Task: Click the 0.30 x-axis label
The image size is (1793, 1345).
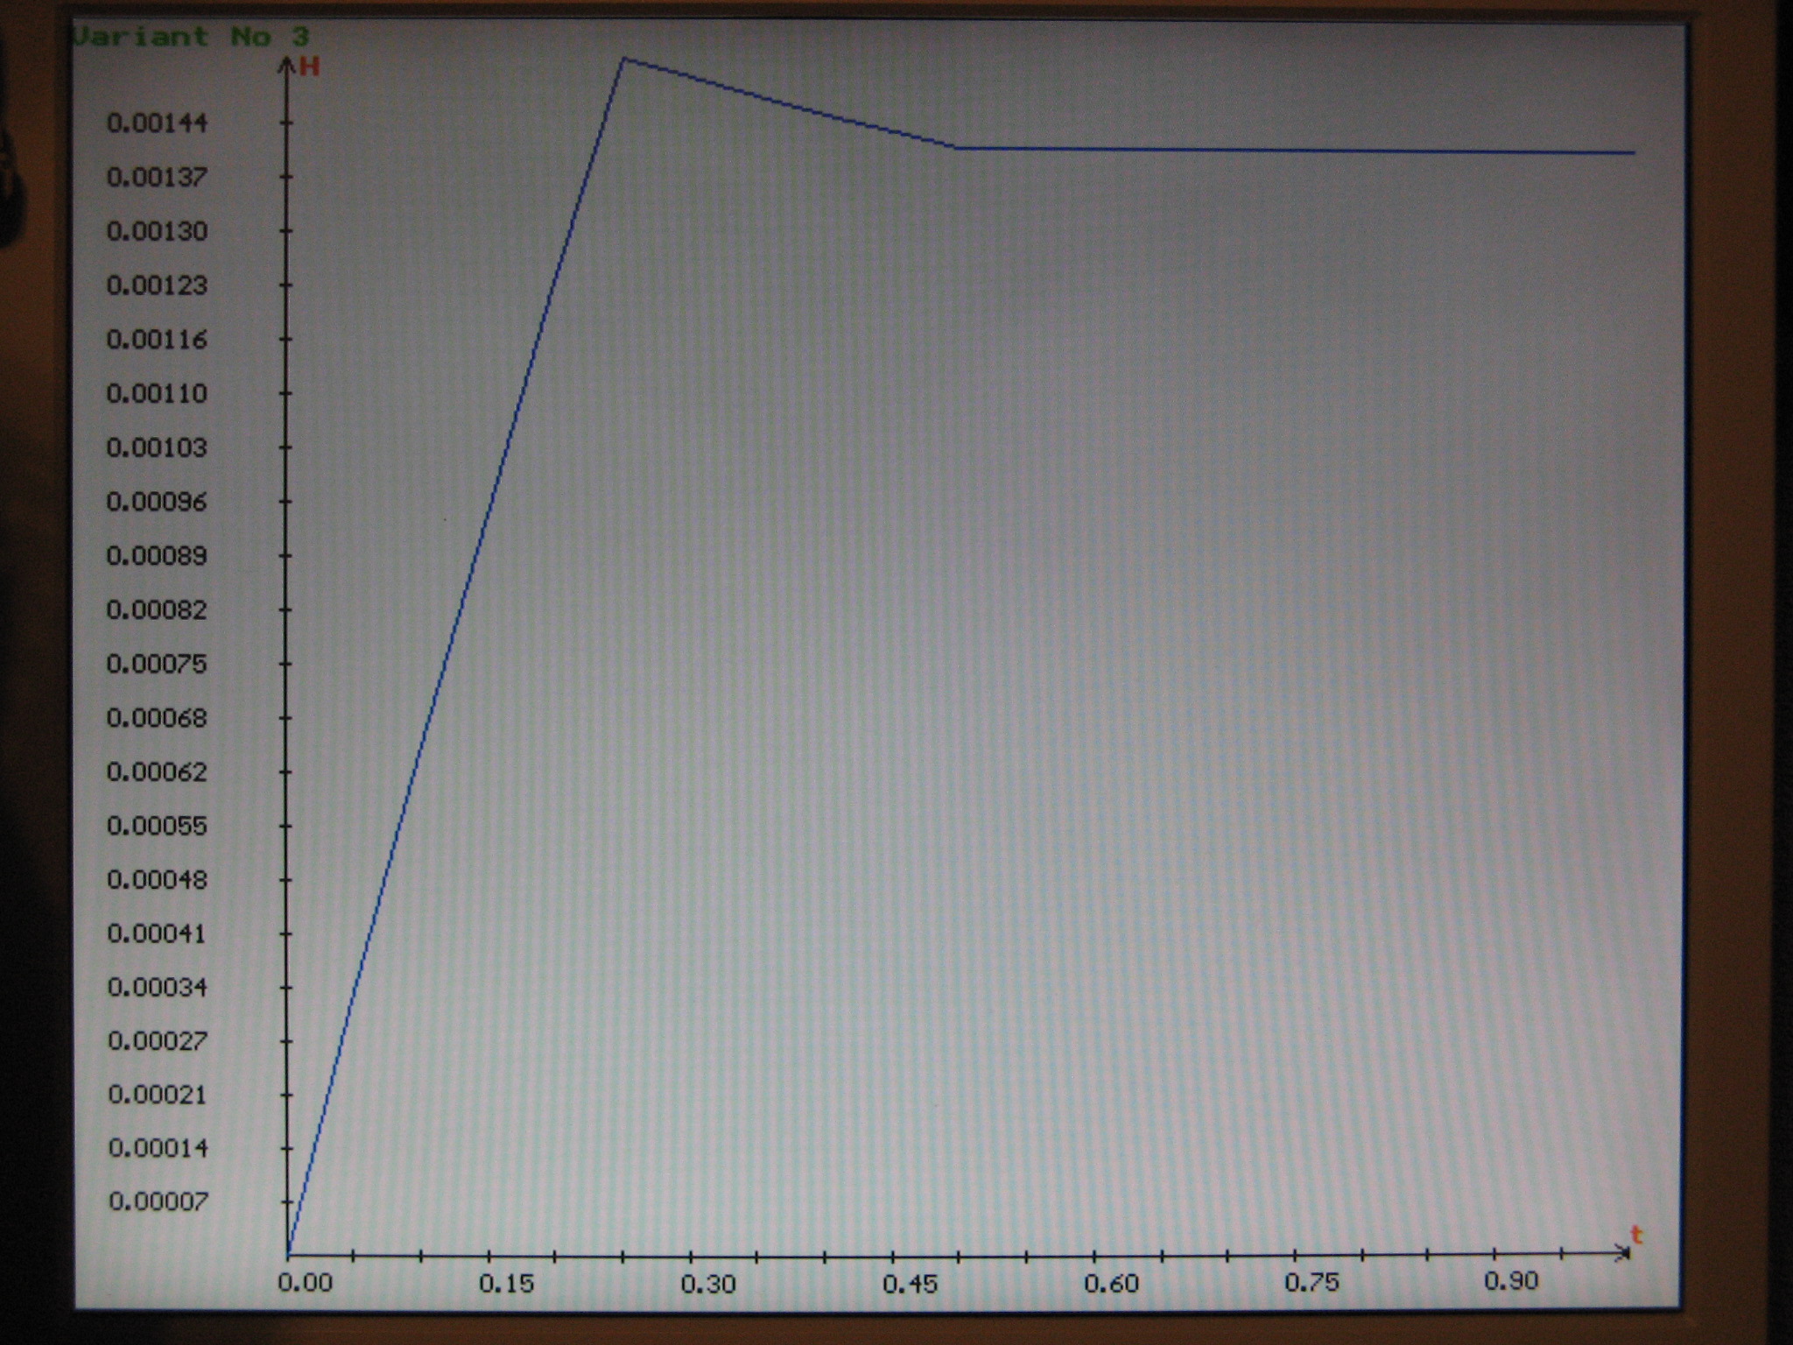Action: [707, 1285]
